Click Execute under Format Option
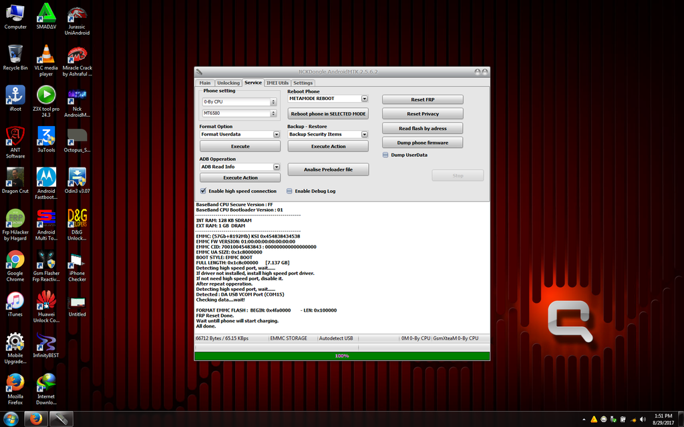The width and height of the screenshot is (684, 427). click(240, 146)
